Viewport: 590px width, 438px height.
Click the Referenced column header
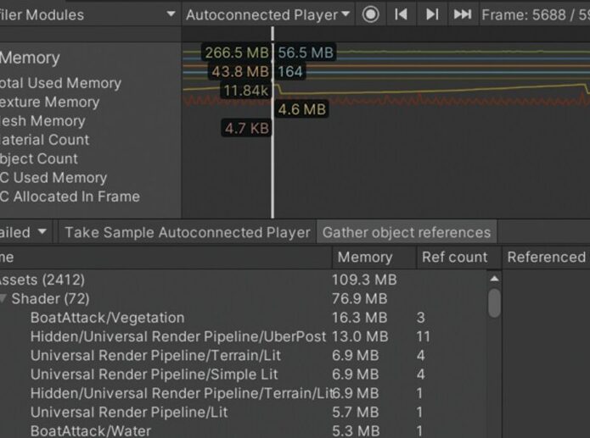(x=546, y=258)
